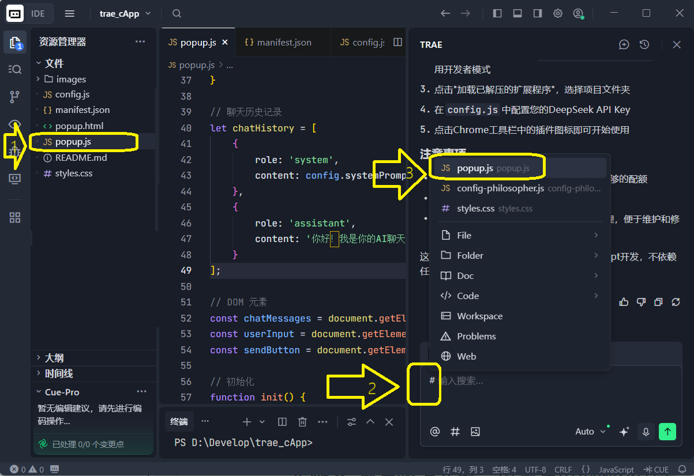694x476 pixels.
Task: Click the JavaScript language mode in status bar
Action: tap(616, 470)
